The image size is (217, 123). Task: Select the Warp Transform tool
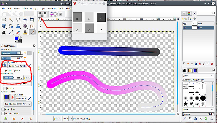click(18, 26)
